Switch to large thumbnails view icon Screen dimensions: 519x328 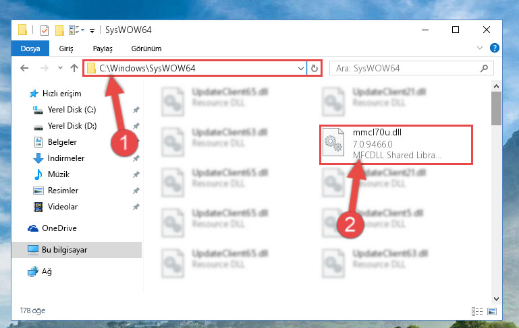click(x=492, y=311)
